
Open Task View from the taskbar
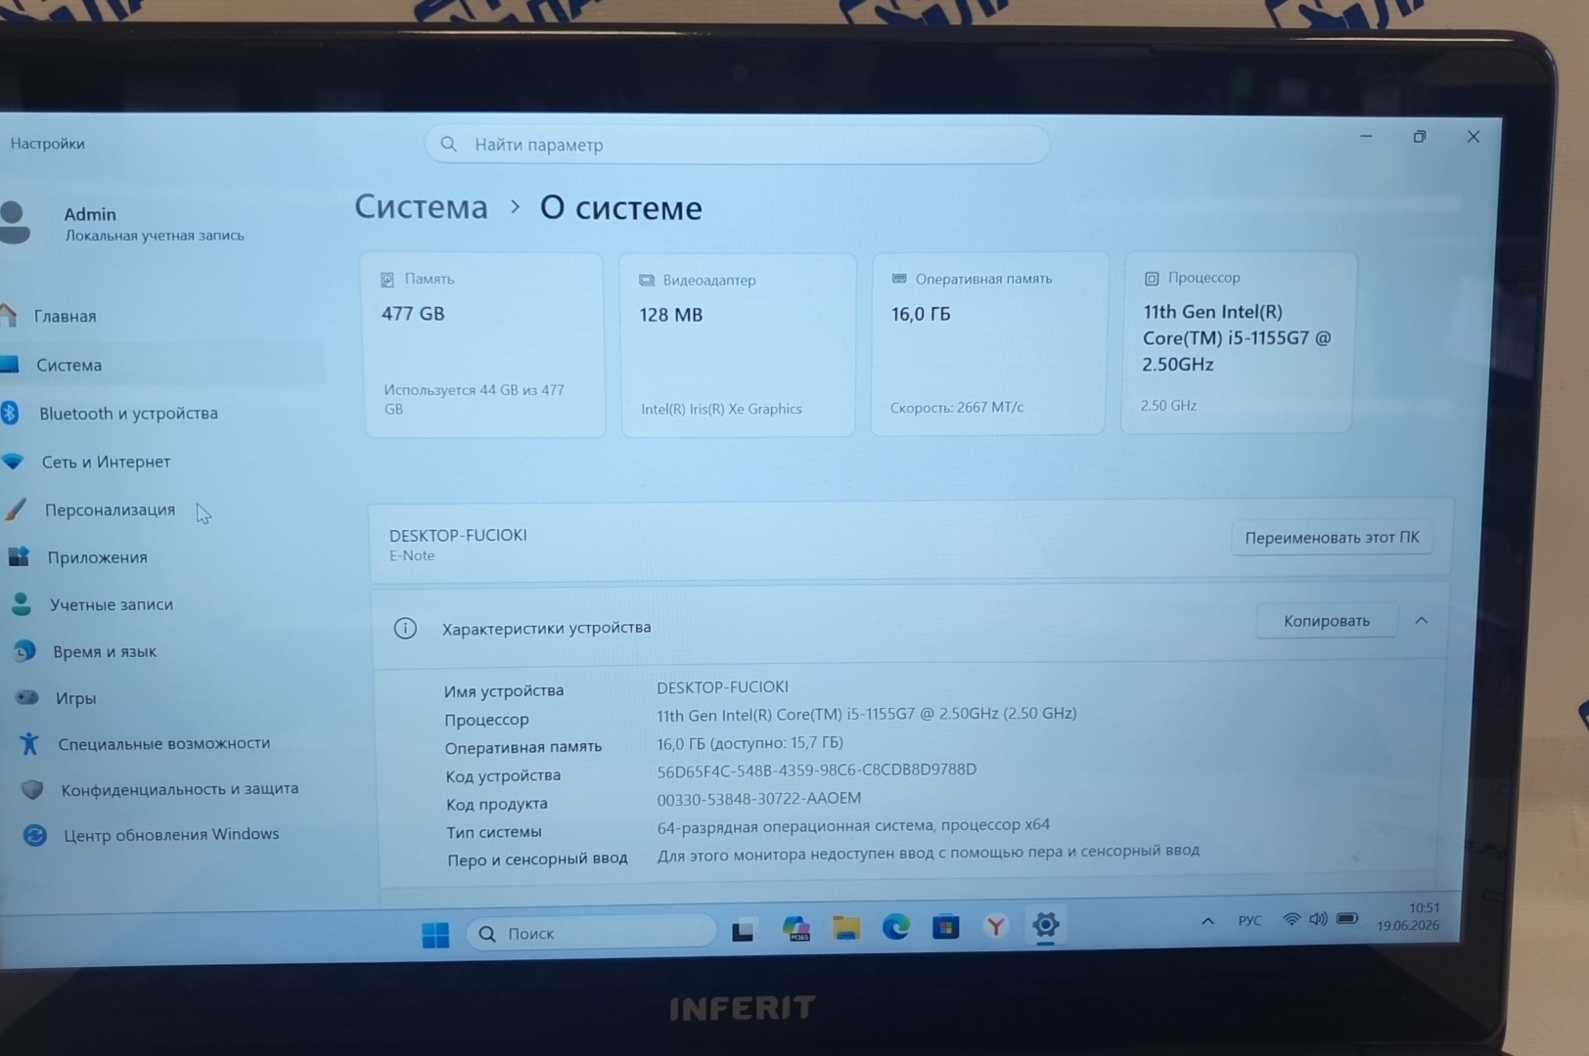pyautogui.click(x=744, y=931)
